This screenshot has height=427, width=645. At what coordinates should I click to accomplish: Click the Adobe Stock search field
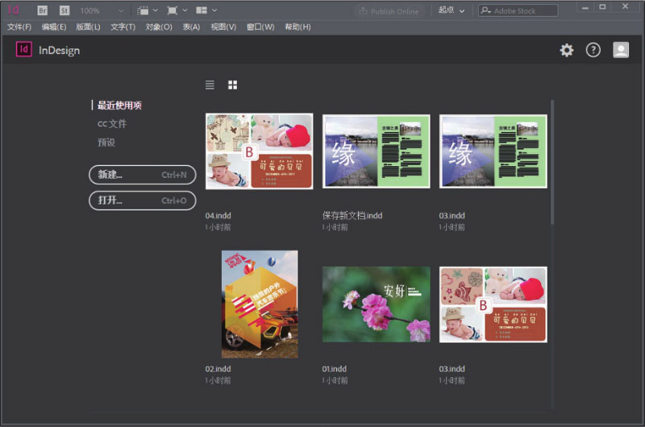(524, 10)
